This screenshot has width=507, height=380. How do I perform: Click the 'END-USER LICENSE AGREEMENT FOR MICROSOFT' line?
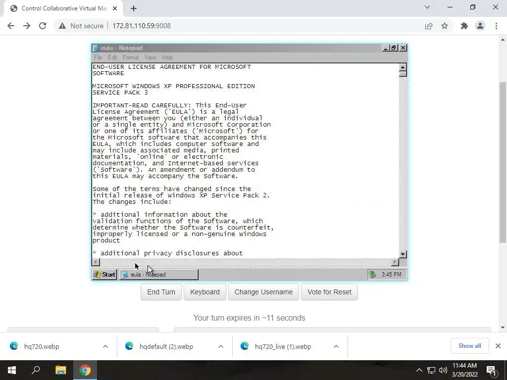tap(171, 67)
